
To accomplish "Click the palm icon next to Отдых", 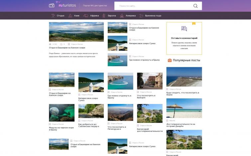I will click(x=53, y=16).
